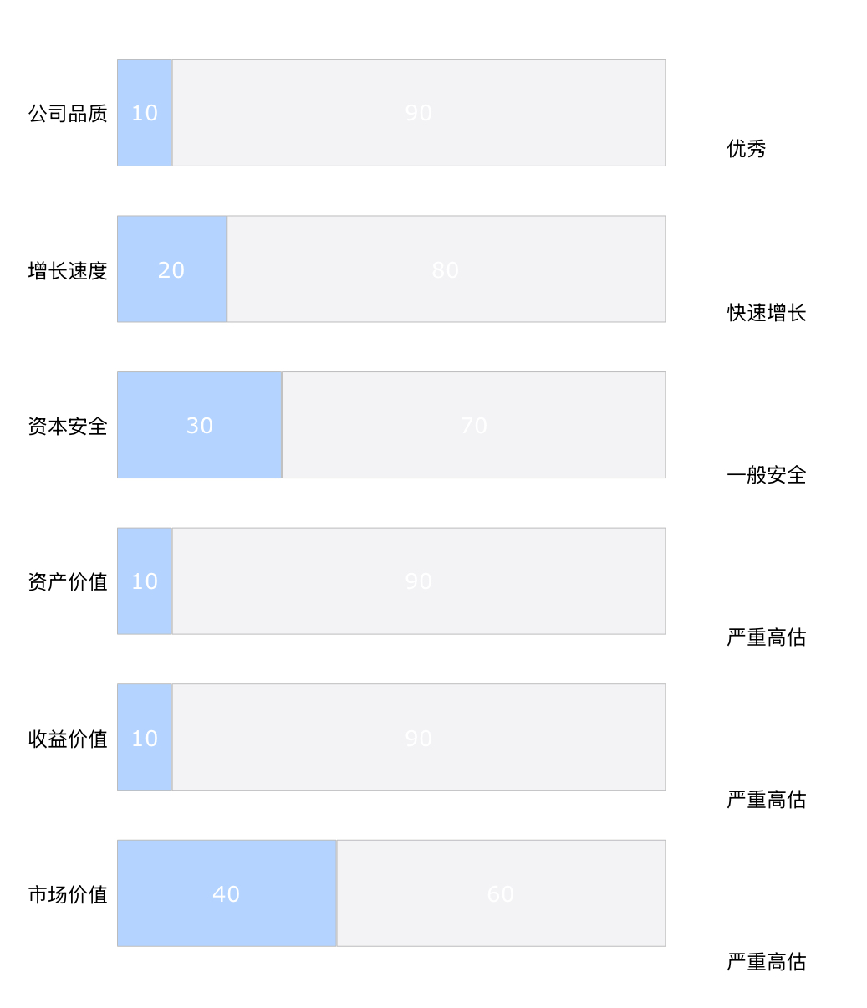Click the blue 10 segment of 收益价值
The width and height of the screenshot is (867, 1008).
pos(145,737)
